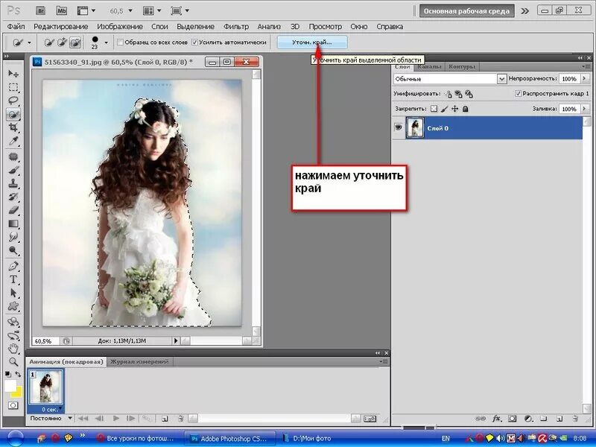Toggle Quick Mask mode

point(13,405)
